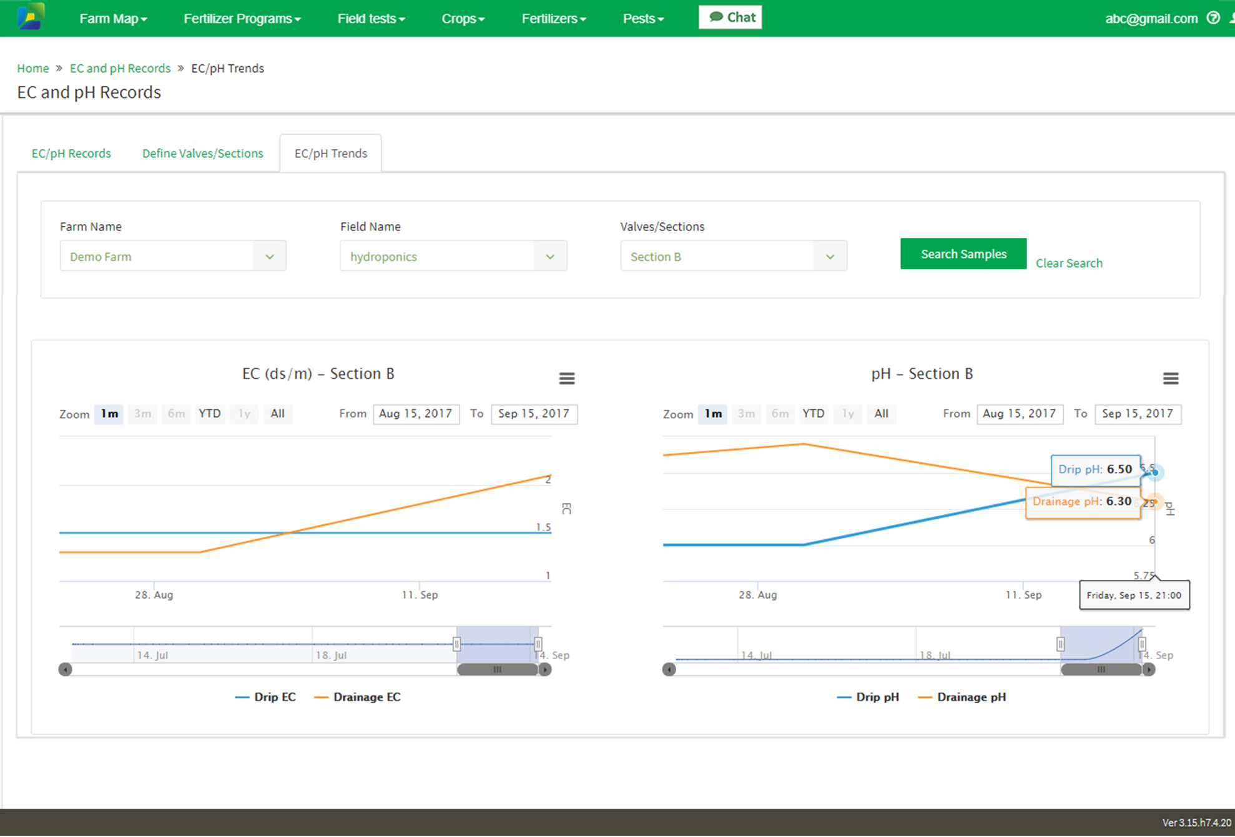Click the app logo in the top bar

31,17
